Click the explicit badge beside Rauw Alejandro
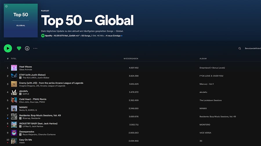Screen dimensions: 261x146 20,134
